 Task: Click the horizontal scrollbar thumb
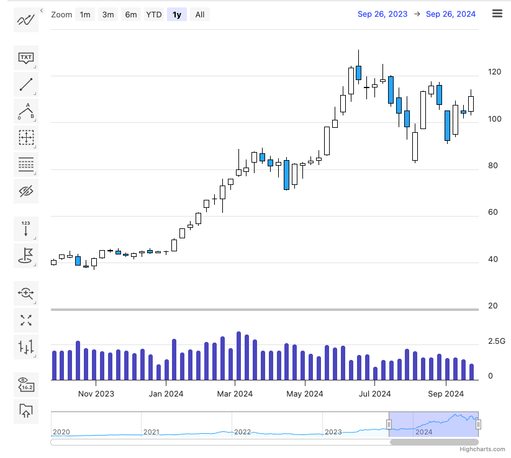434,442
